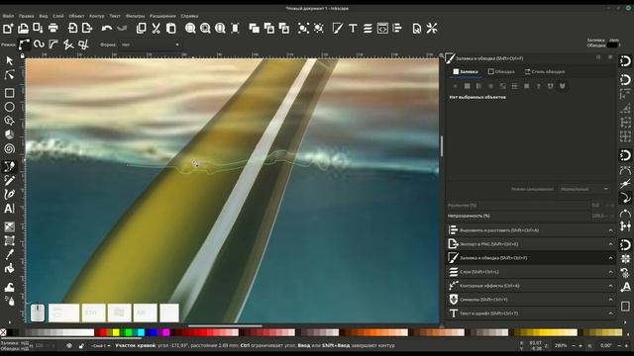Click the Copy icon

(141, 29)
